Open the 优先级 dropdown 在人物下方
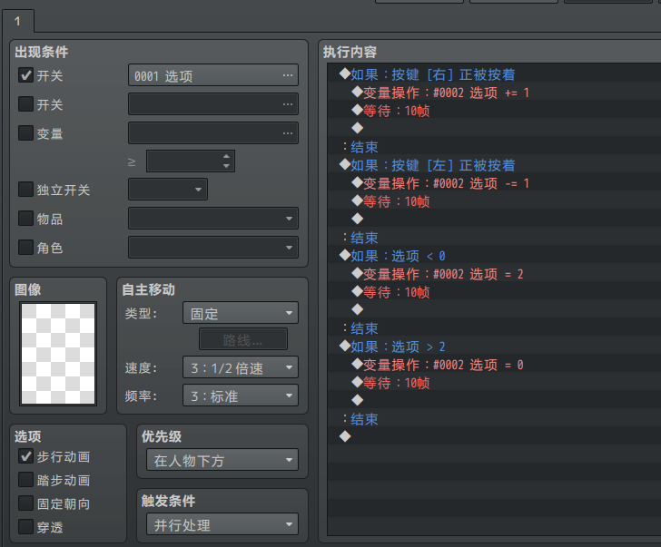This screenshot has height=547, width=661. pos(222,460)
